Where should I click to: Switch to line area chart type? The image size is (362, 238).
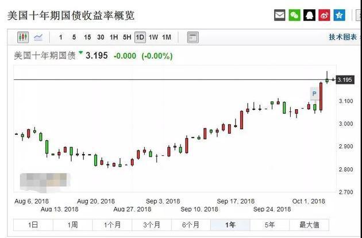38,37
